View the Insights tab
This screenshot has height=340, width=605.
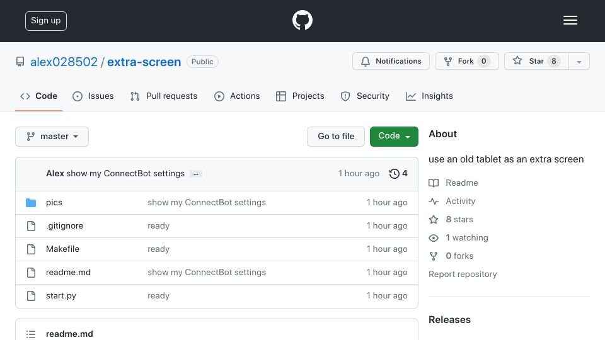tap(429, 96)
